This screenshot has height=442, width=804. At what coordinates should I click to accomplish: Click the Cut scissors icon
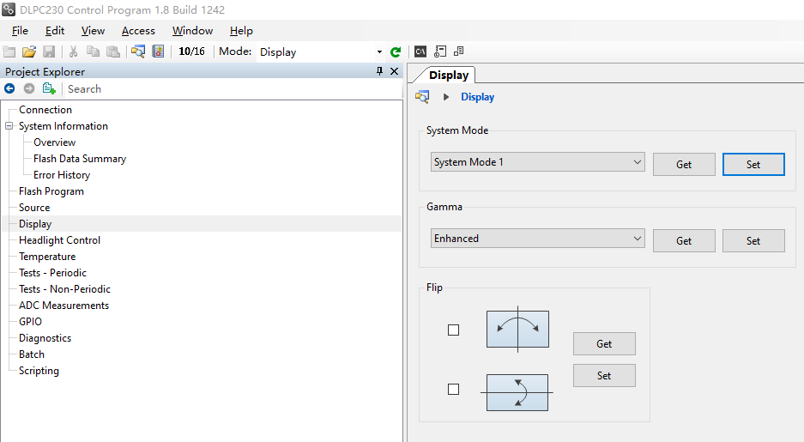(73, 51)
